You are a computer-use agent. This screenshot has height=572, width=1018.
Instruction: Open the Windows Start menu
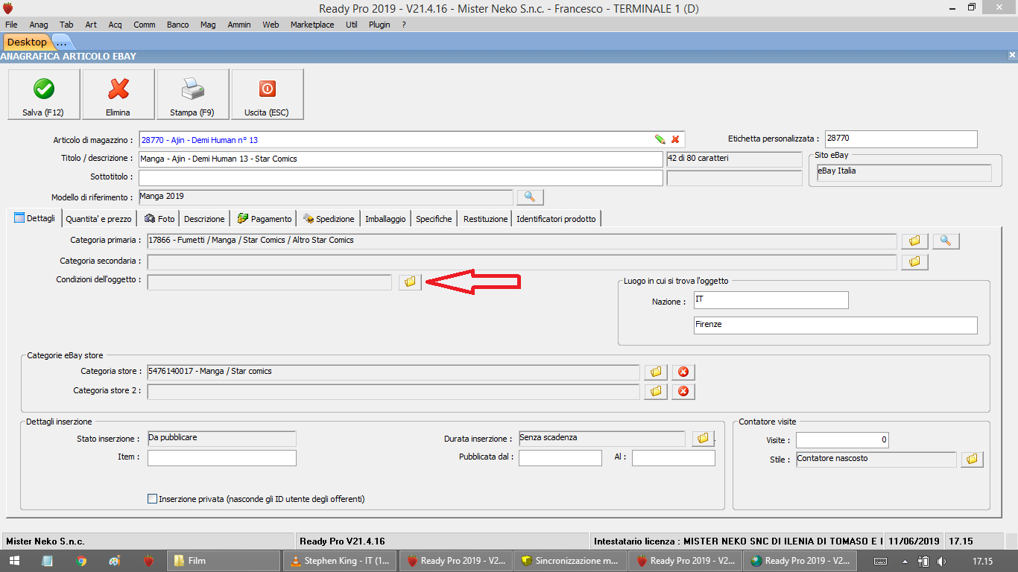click(x=15, y=561)
